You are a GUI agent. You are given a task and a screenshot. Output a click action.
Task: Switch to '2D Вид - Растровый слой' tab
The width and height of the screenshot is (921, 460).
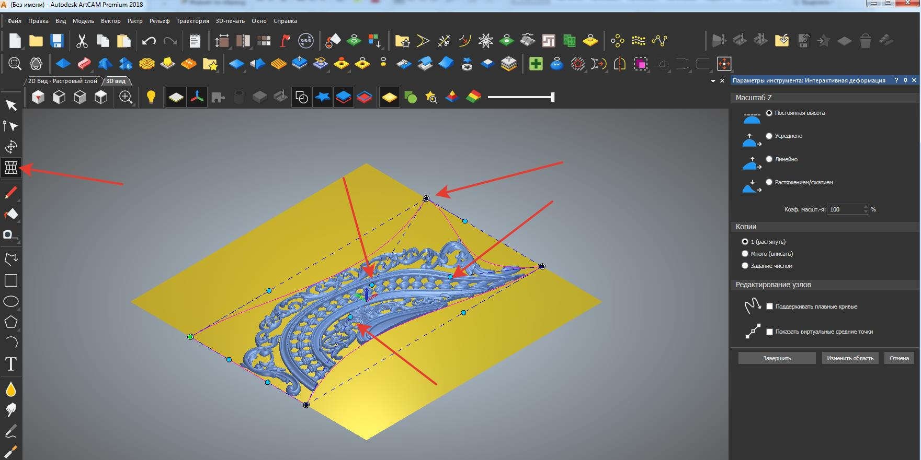click(62, 81)
